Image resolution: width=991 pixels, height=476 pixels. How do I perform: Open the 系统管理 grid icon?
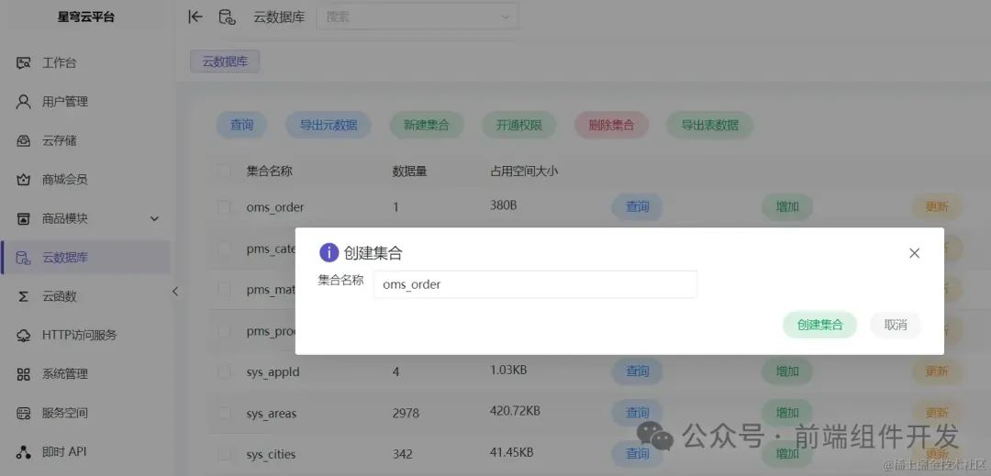pos(23,374)
